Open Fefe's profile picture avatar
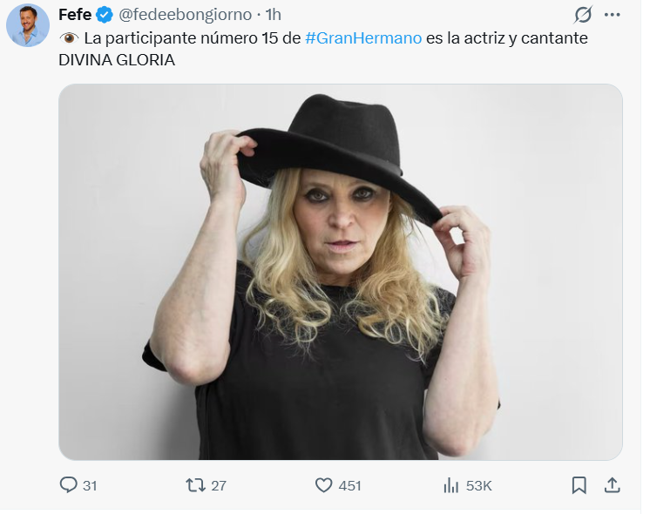Viewport: 650px width, 514px height. [28, 25]
